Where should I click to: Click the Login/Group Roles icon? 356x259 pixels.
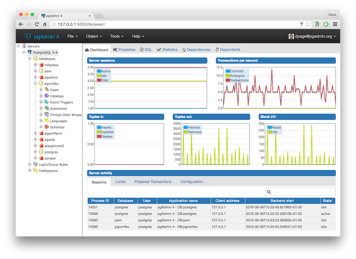[35, 164]
